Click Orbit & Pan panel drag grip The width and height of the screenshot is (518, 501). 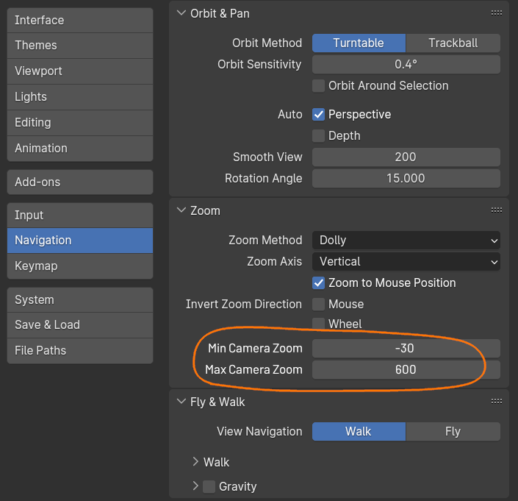[497, 13]
